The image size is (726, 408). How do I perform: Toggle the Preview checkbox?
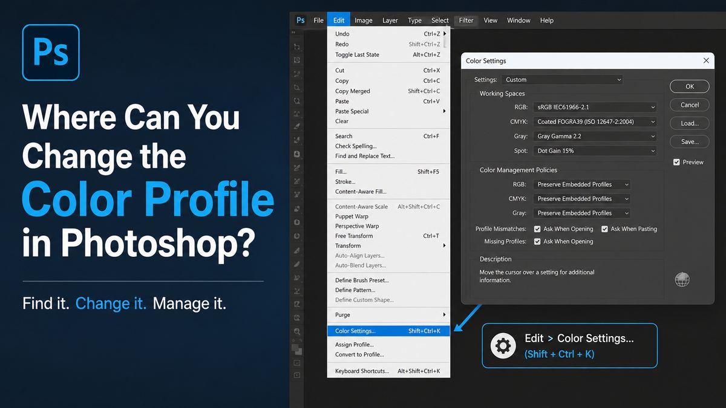click(x=676, y=162)
